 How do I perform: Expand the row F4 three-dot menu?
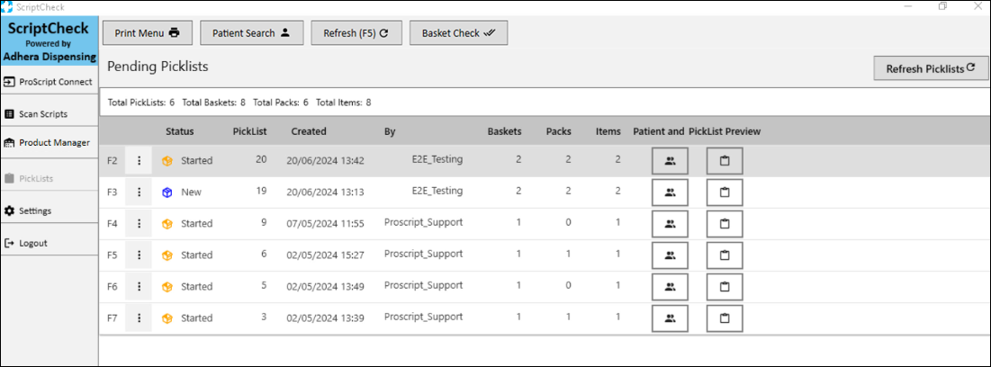tap(139, 224)
